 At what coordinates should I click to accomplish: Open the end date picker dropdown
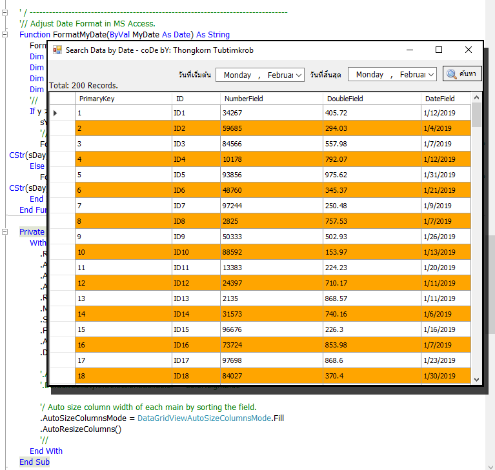(431, 74)
